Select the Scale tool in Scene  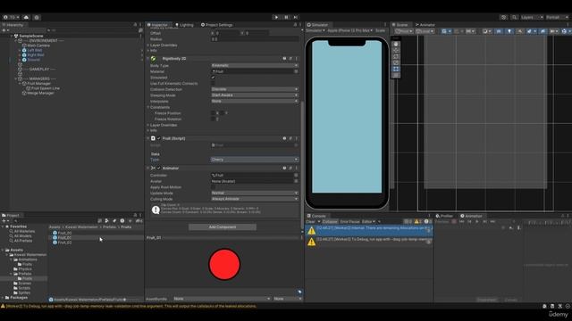pyautogui.click(x=396, y=62)
